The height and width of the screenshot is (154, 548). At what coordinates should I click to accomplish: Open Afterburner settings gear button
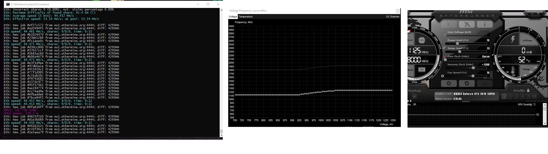[x=449, y=83]
